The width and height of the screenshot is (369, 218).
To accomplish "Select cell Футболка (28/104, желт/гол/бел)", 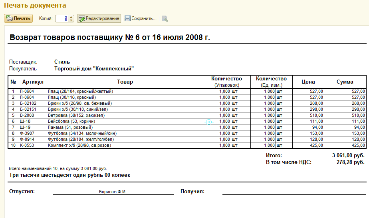I will 125,139.
